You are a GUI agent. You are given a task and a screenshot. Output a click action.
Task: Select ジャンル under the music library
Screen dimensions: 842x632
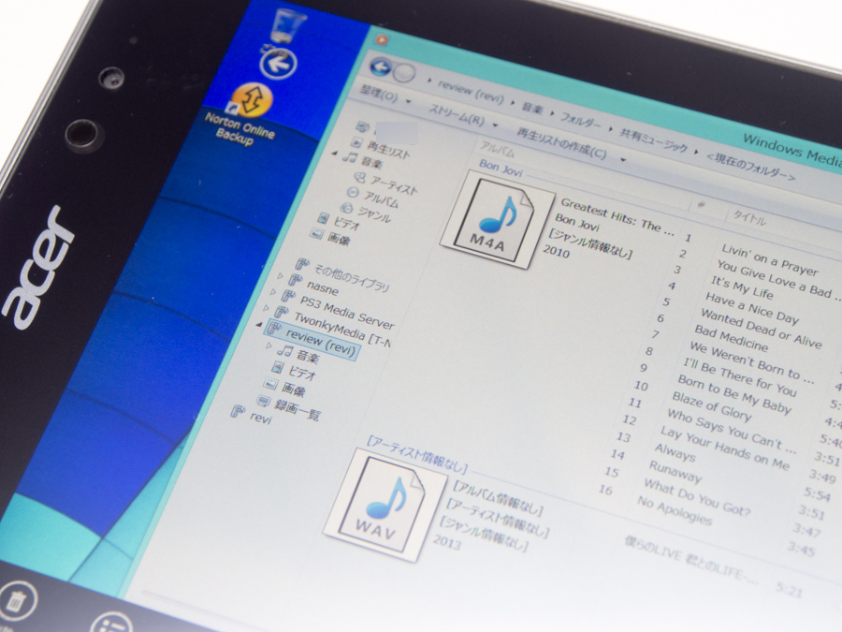[x=374, y=213]
